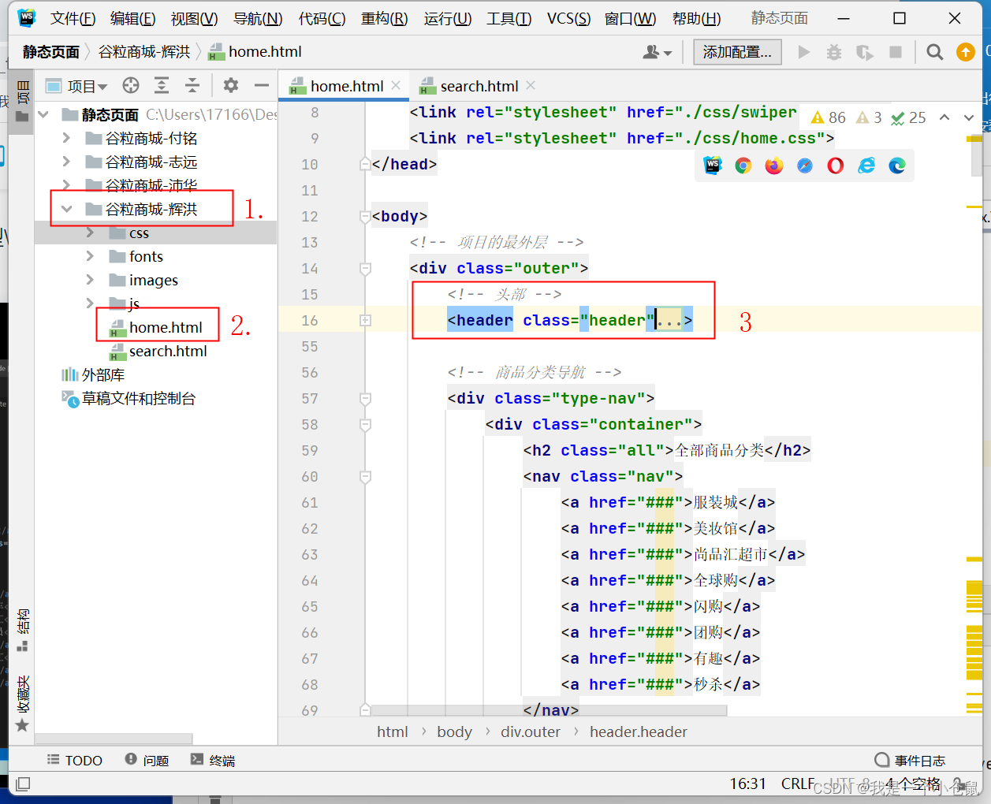
Task: Click the Run triangle icon in toolbar
Action: click(x=804, y=52)
